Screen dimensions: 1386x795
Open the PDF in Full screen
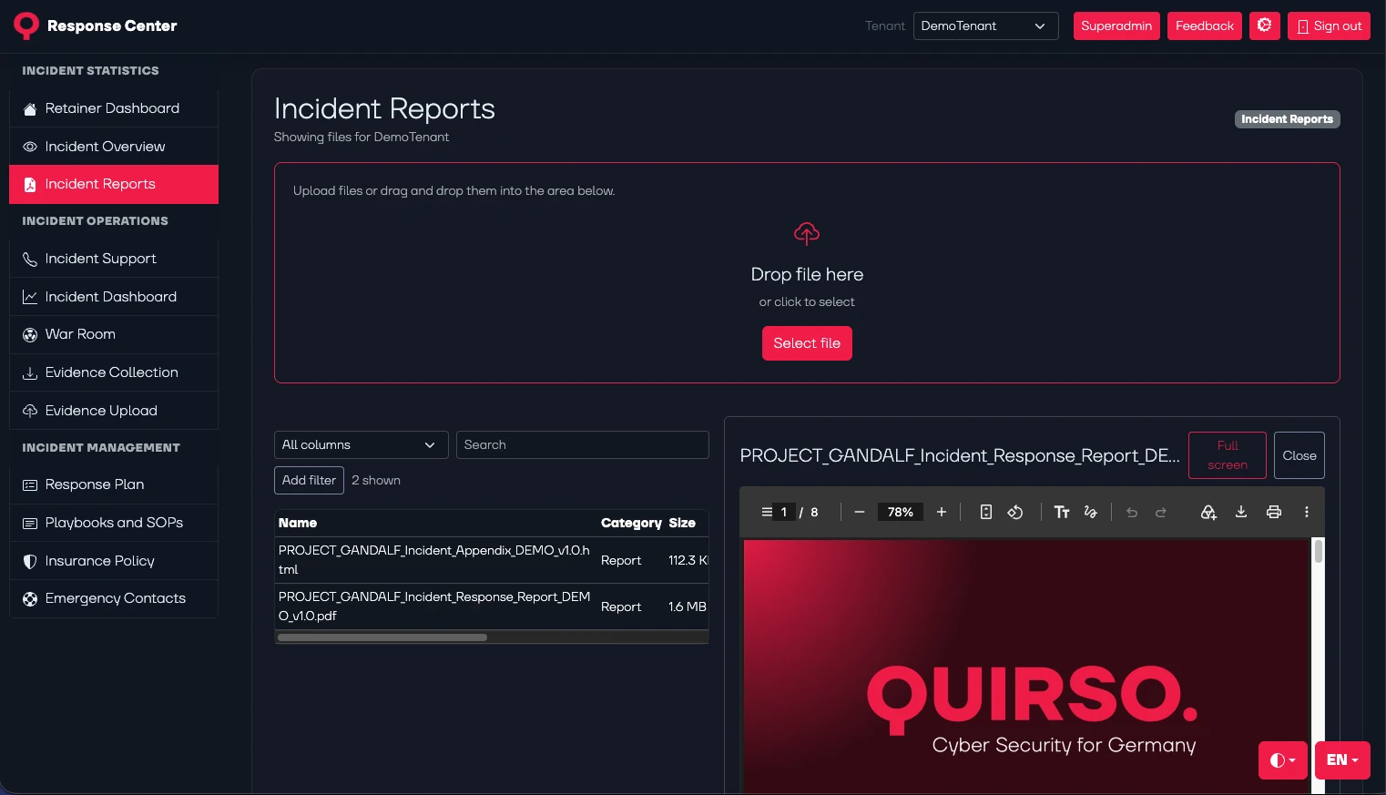point(1228,455)
